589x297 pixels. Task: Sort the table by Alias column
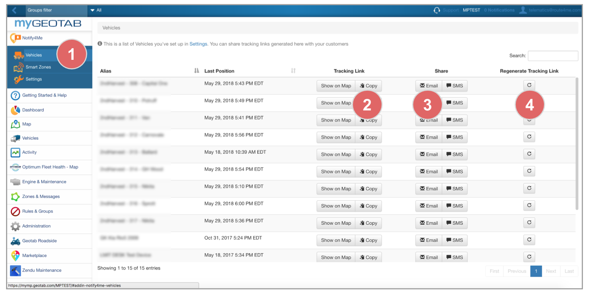tap(196, 71)
